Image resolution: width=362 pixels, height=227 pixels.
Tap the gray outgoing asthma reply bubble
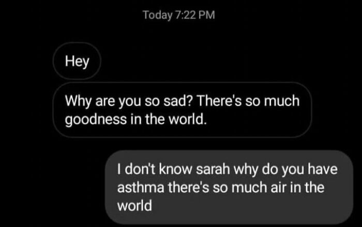point(229,187)
